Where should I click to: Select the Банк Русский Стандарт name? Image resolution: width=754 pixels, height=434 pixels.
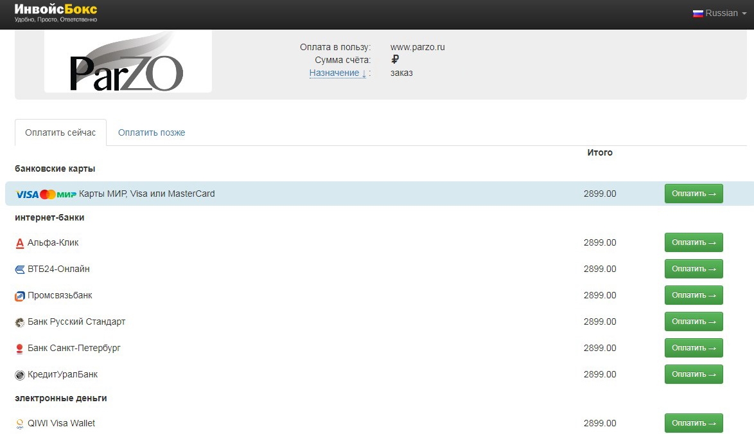[x=76, y=322]
